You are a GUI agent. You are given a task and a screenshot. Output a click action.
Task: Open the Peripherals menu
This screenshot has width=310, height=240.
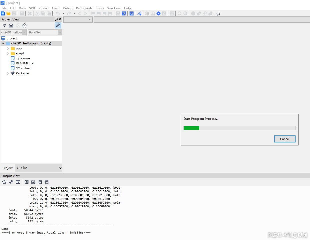coord(84,8)
